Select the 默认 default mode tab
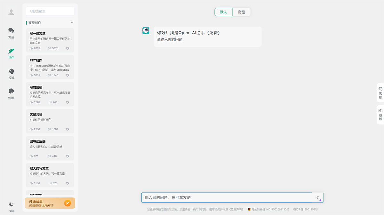This screenshot has width=384, height=215. [x=223, y=12]
